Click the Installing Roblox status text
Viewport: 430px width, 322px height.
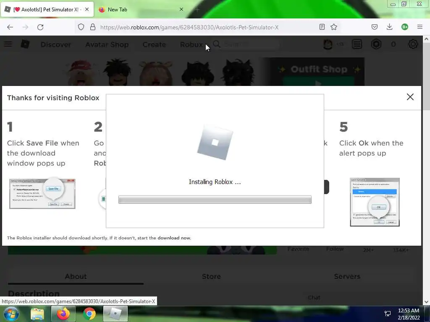click(x=215, y=182)
